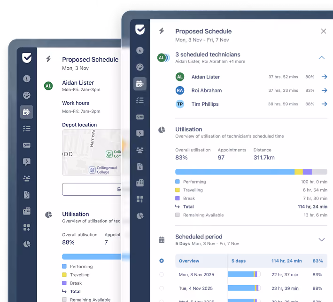The height and width of the screenshot is (302, 333).
Task: Expand the Scheduled period section
Action: point(322,240)
